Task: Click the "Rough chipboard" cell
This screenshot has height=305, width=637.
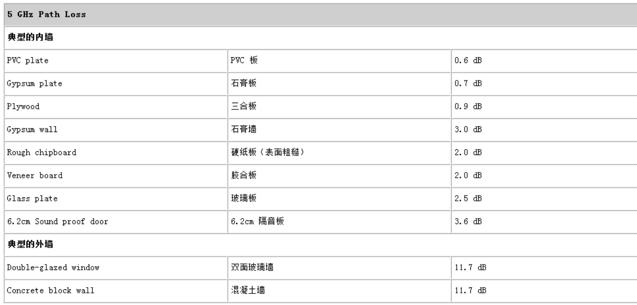Action: point(35,152)
